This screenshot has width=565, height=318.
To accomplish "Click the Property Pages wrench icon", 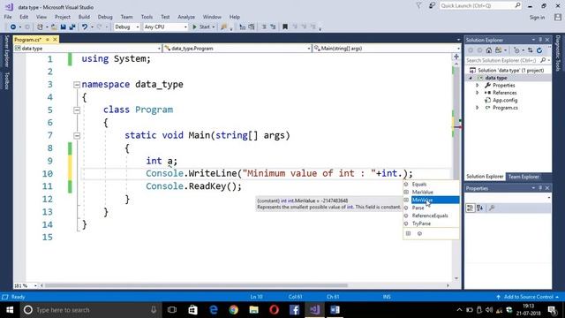I will tap(492, 208).
